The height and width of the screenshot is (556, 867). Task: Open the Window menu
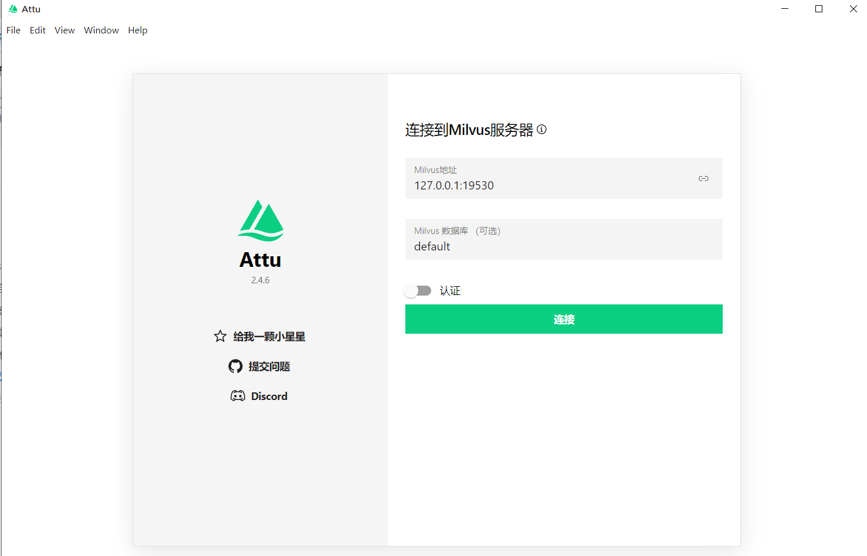(101, 30)
